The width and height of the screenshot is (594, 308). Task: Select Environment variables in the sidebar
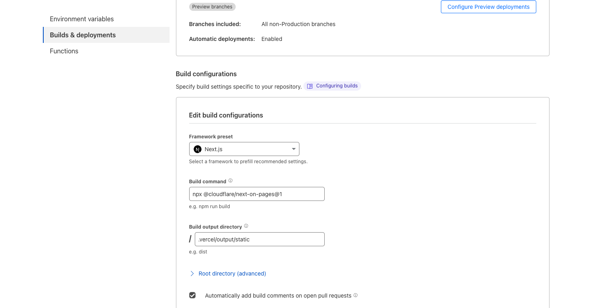tap(82, 19)
